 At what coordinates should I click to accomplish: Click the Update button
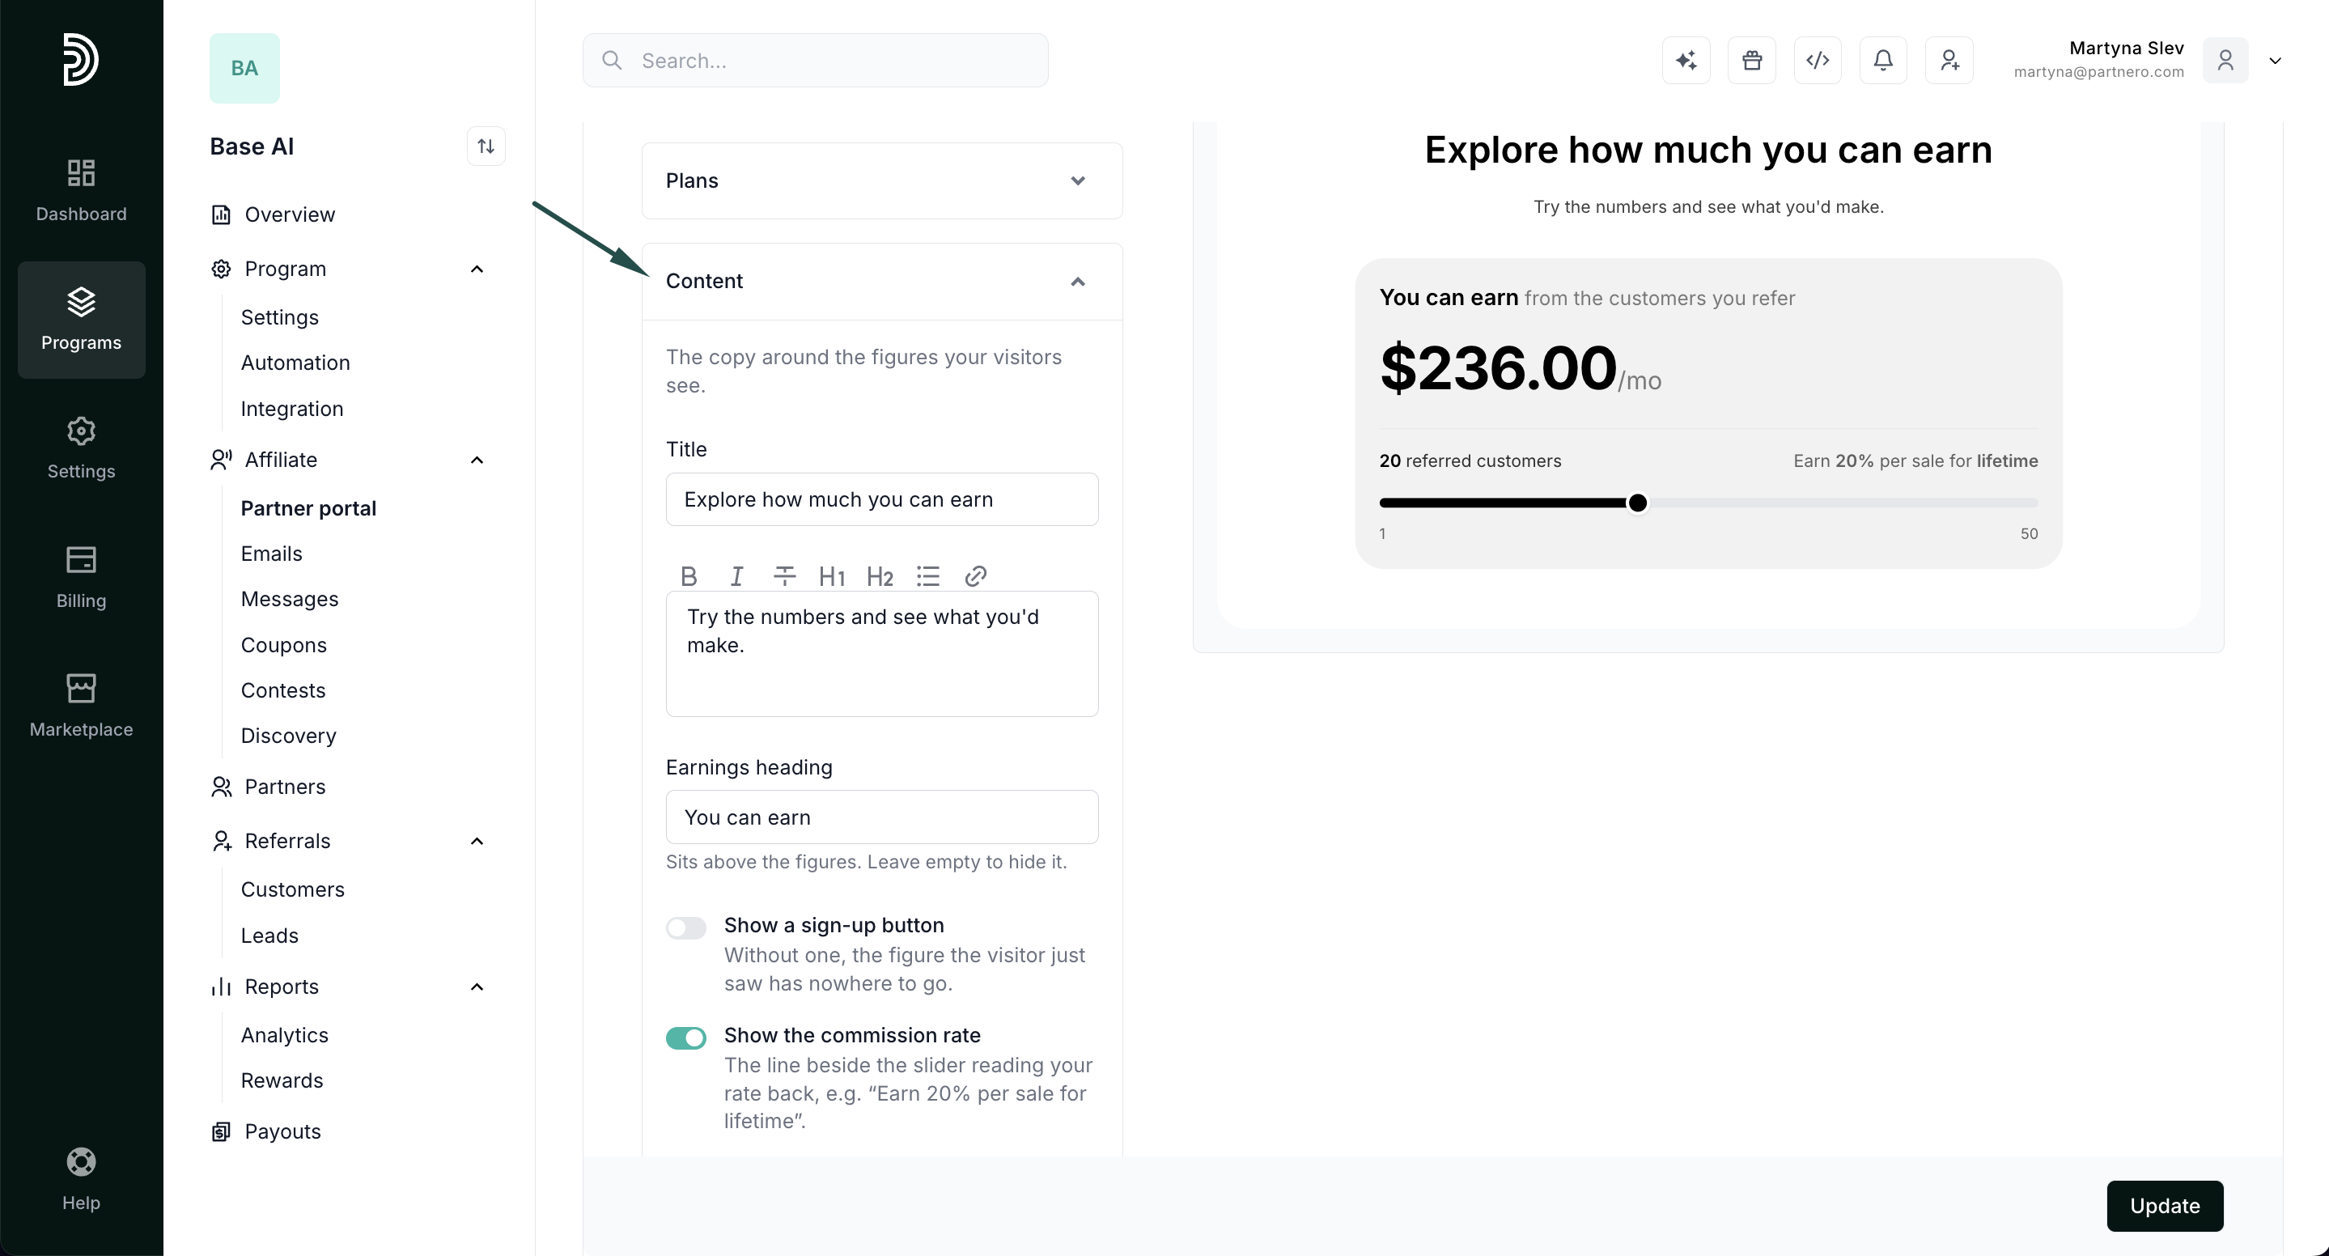[x=2165, y=1207]
